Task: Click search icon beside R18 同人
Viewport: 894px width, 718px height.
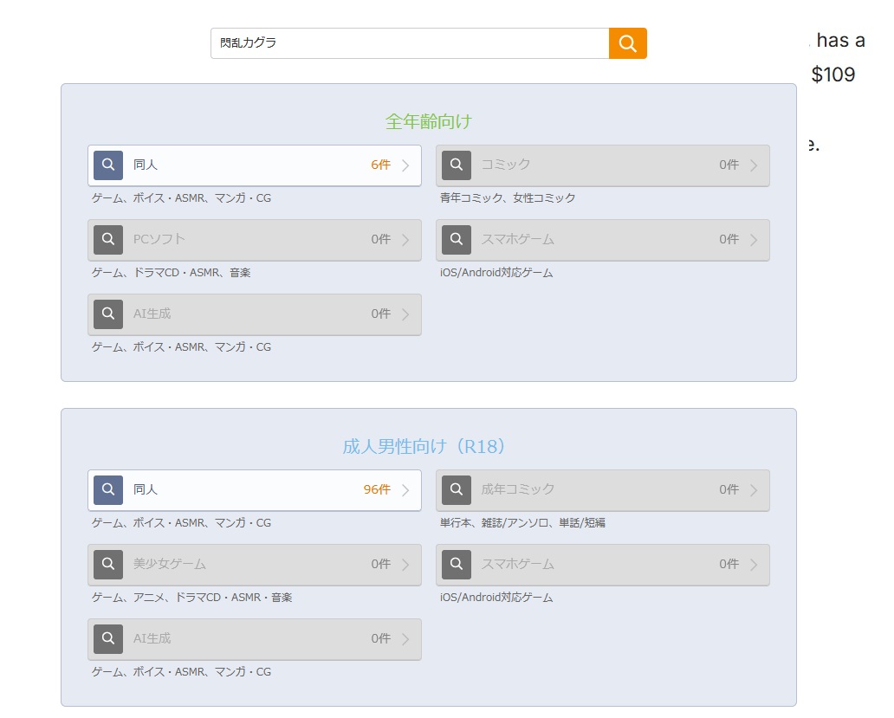Action: (108, 490)
